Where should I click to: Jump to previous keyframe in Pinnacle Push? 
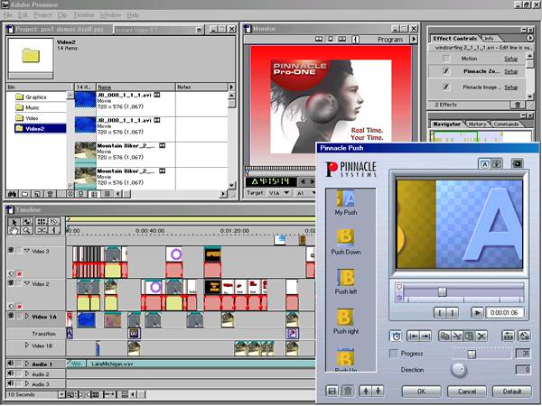point(414,336)
